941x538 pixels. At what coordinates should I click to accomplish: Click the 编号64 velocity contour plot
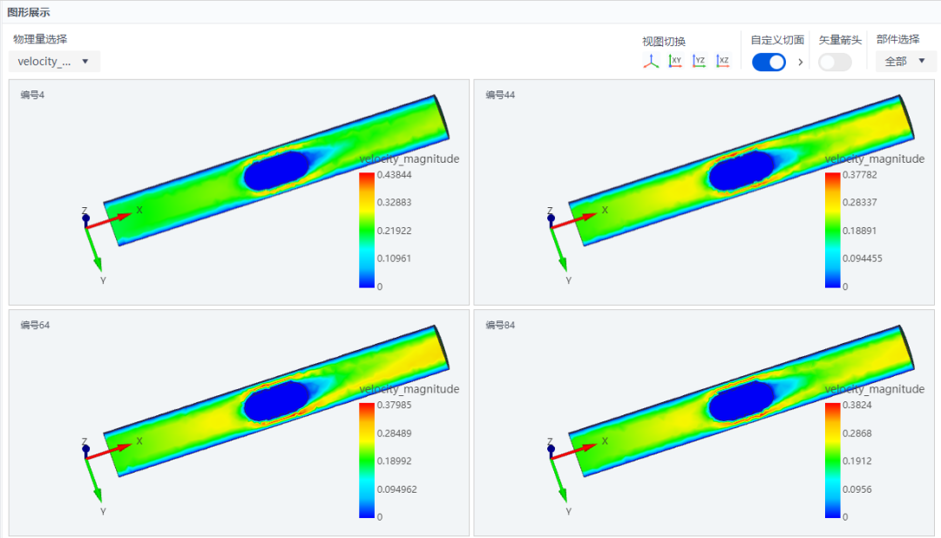point(277,400)
